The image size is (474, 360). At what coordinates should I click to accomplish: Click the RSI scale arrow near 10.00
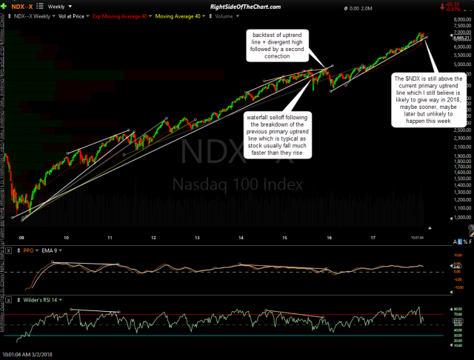(x=451, y=345)
